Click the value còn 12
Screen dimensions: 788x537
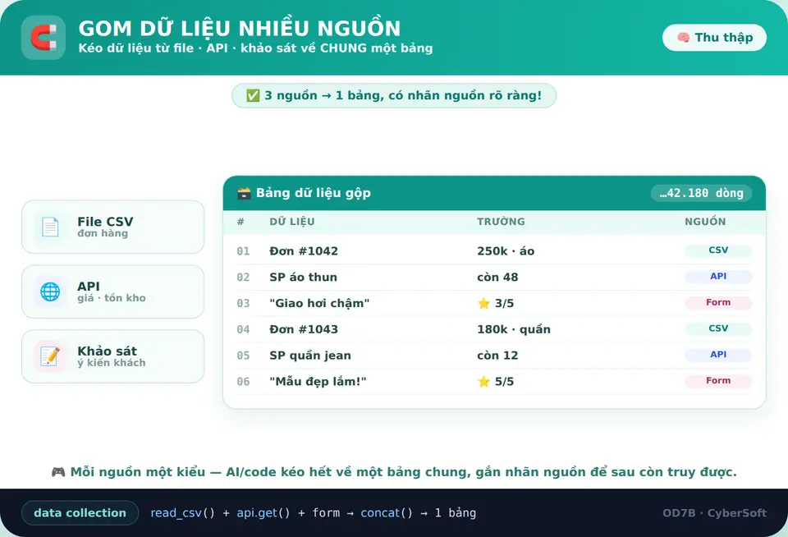(x=497, y=356)
